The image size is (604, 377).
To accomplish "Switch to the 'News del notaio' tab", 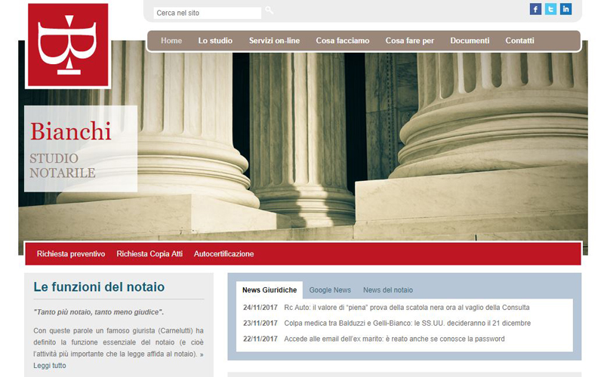I will coord(388,290).
